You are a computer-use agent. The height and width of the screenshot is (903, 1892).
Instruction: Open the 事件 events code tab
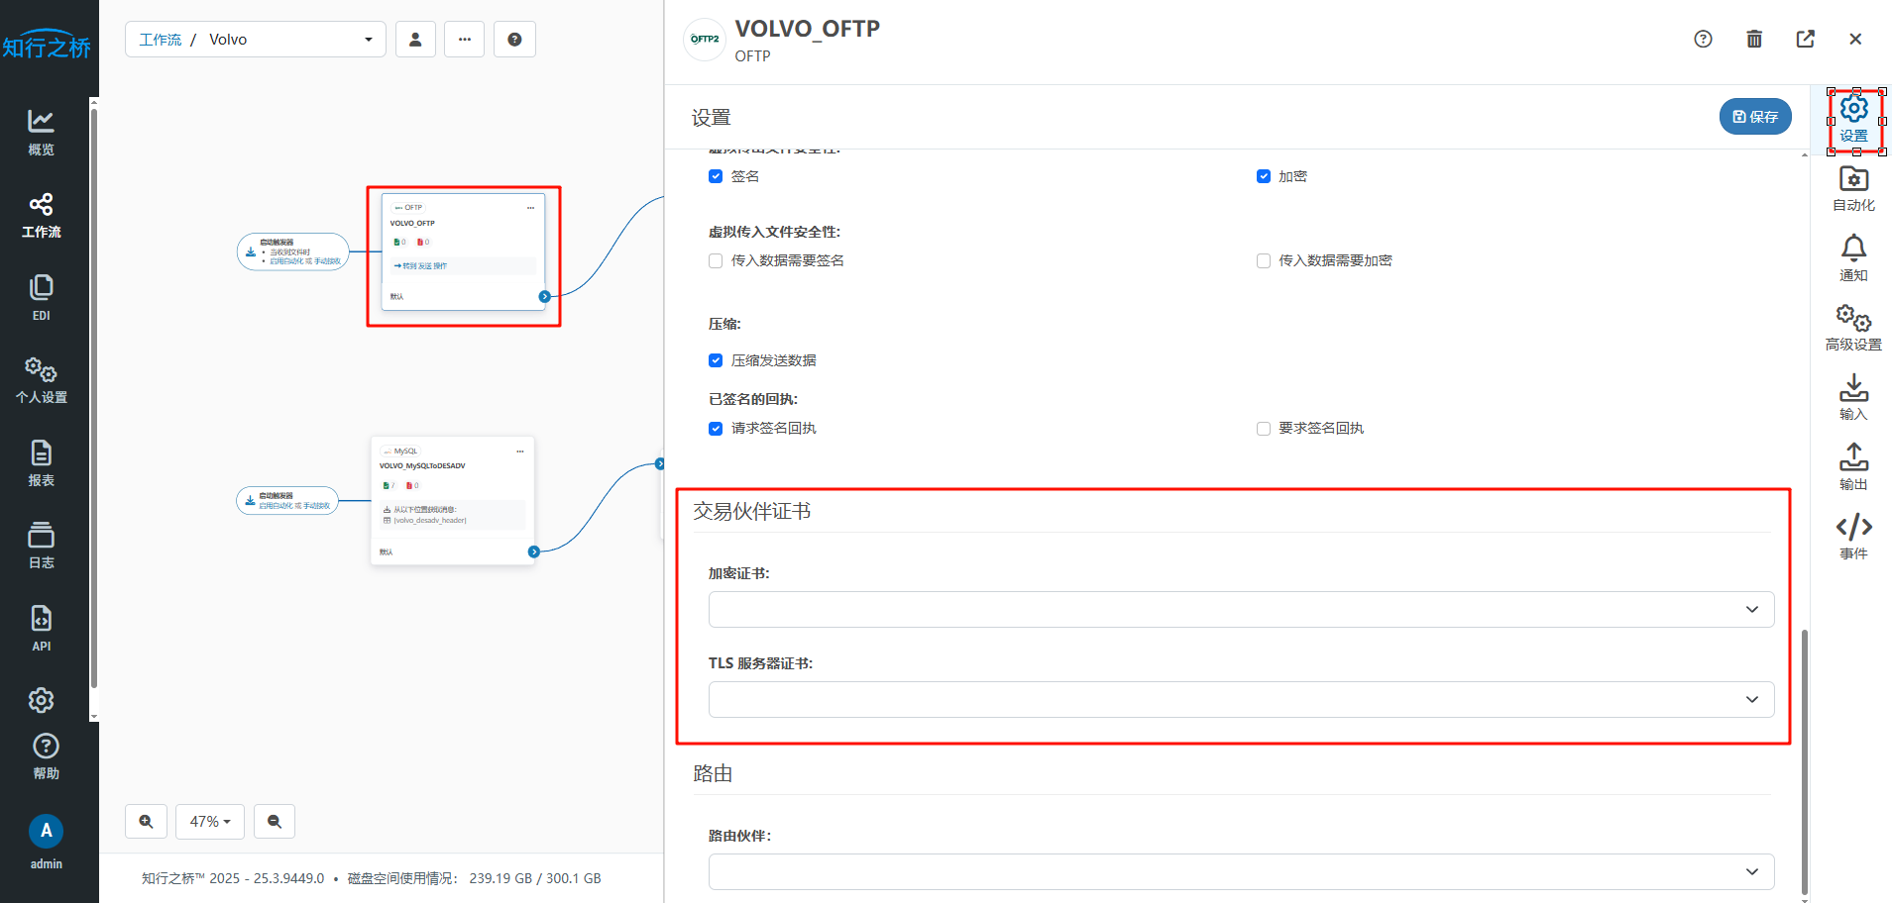(1852, 537)
